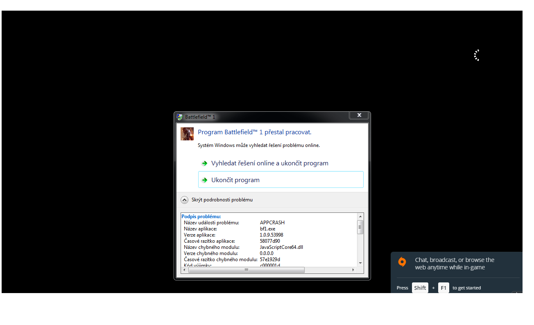Click the version value '1.0.9.53998'
Image resolution: width=534 pixels, height=325 pixels.
[x=272, y=235]
